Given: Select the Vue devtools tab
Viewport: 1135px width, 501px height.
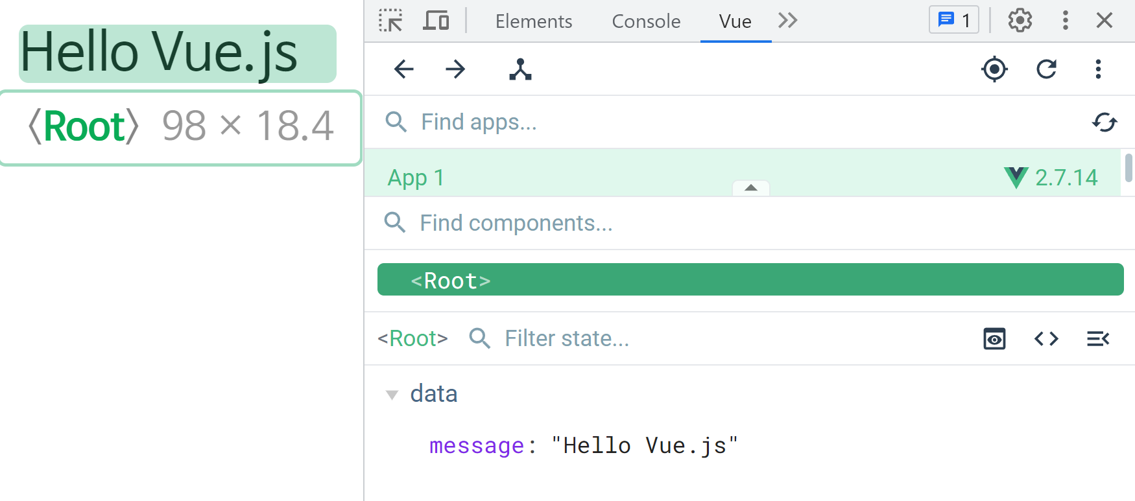Looking at the screenshot, I should tap(735, 21).
